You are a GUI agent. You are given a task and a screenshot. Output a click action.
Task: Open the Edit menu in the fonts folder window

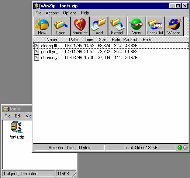pos(18,116)
